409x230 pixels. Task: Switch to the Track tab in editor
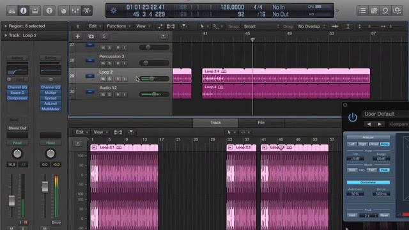[216, 123]
